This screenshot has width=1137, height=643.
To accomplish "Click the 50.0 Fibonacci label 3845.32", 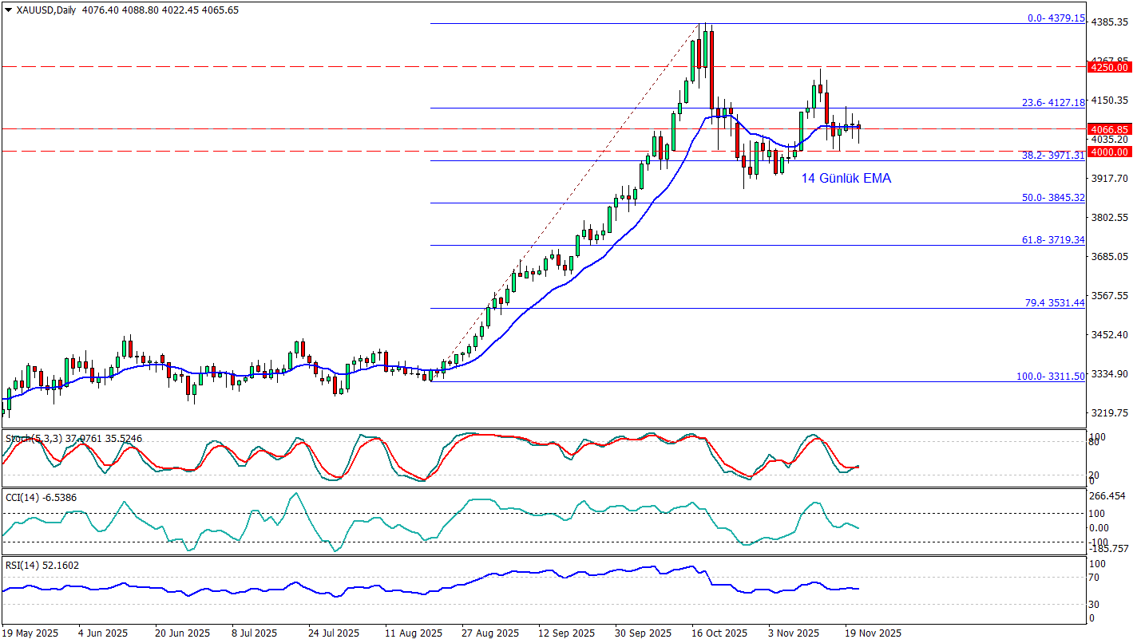I will coord(1054,197).
